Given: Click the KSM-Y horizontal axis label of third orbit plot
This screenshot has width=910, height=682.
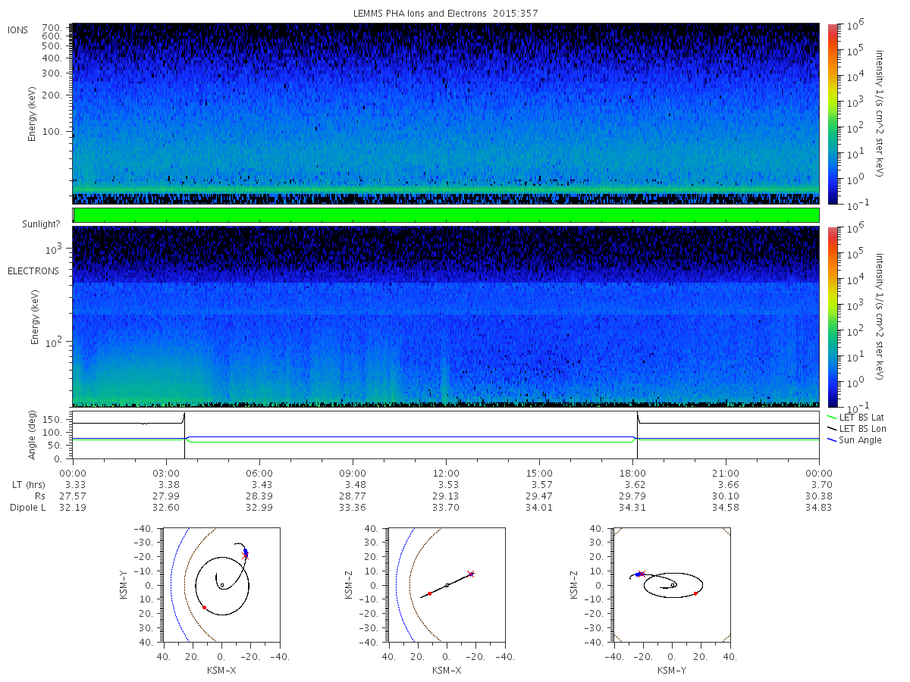Looking at the screenshot, I should click(672, 670).
